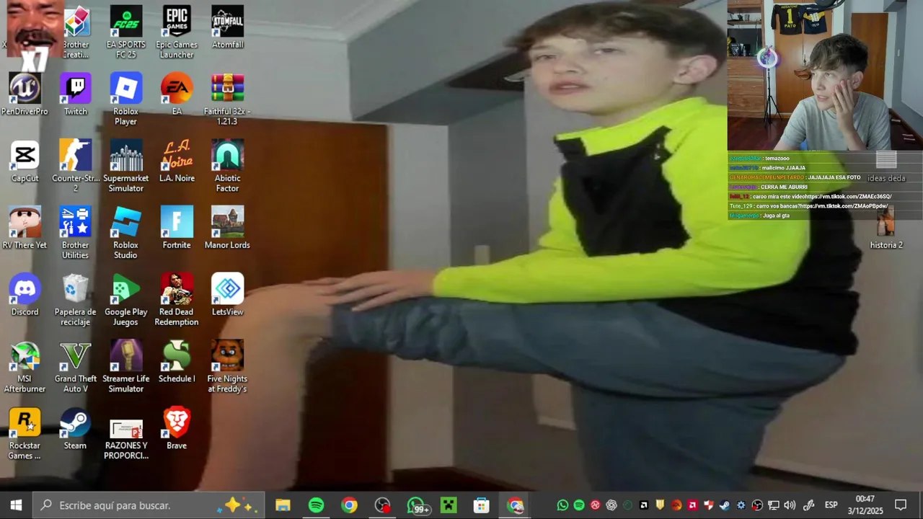Open PenDriverPro desktop shortcut

click(x=25, y=94)
